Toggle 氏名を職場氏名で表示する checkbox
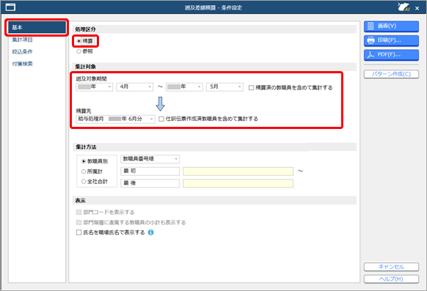The image size is (427, 291). [x=79, y=232]
